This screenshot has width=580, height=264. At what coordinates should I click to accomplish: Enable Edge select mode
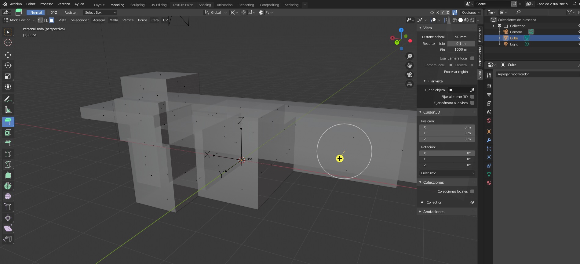click(46, 20)
